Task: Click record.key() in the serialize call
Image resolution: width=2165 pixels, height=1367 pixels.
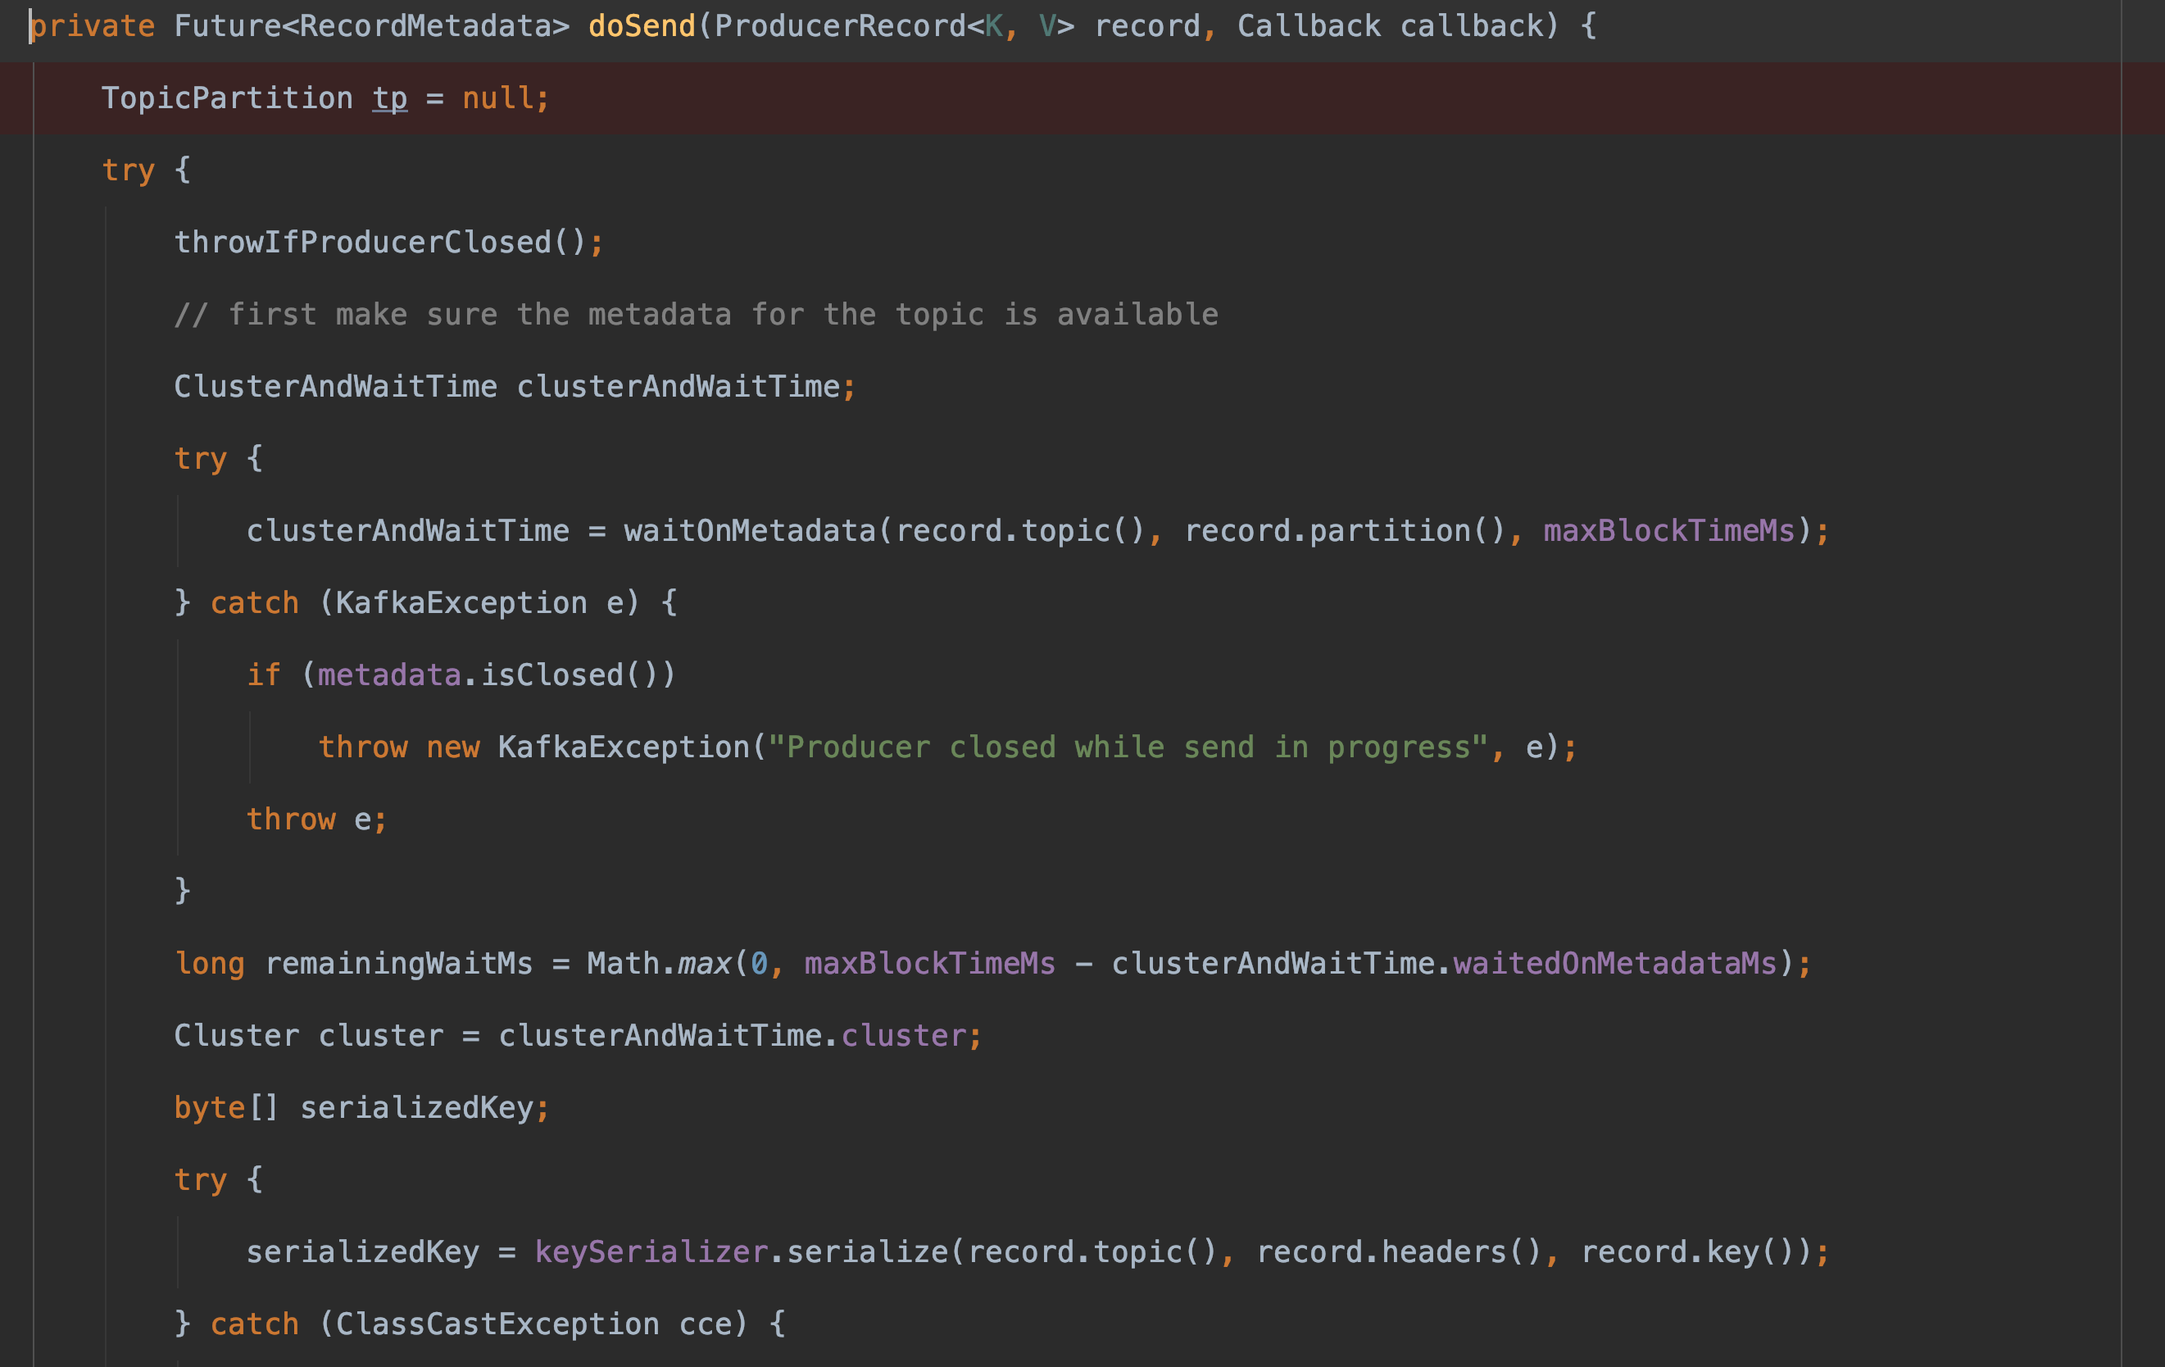Action: pos(1687,1252)
